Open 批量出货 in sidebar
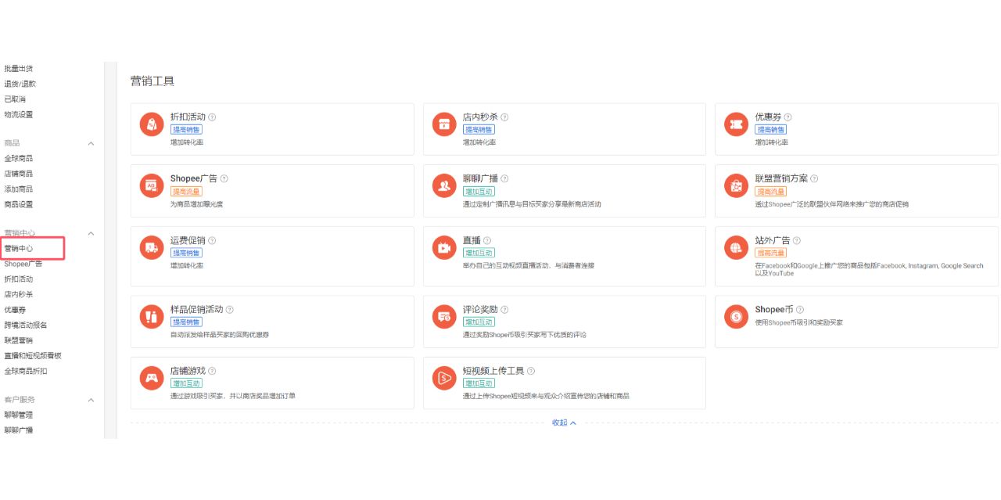Viewport: 1001px width, 500px height. pyautogui.click(x=19, y=69)
